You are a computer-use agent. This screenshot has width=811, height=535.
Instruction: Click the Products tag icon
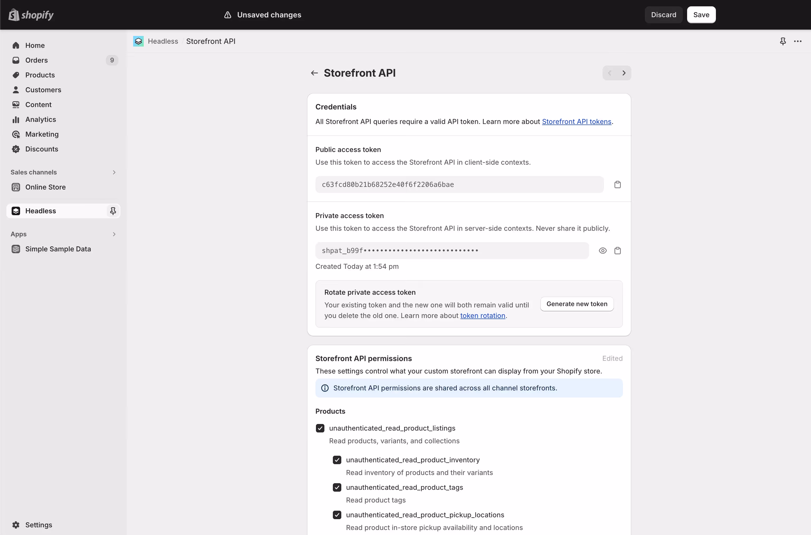pyautogui.click(x=16, y=75)
